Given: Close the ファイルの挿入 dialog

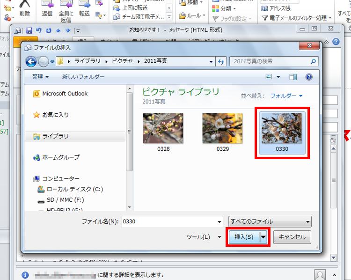Looking at the screenshot, I should tap(309, 46).
